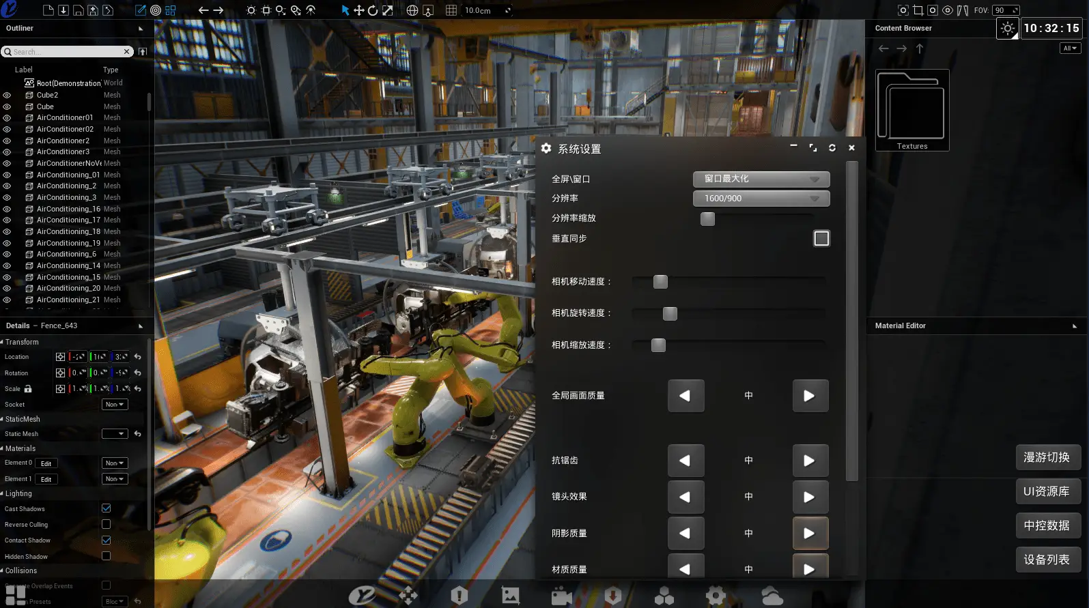Screen dimensions: 1089x608
Task: Click the 设备列表 button
Action: [1047, 560]
